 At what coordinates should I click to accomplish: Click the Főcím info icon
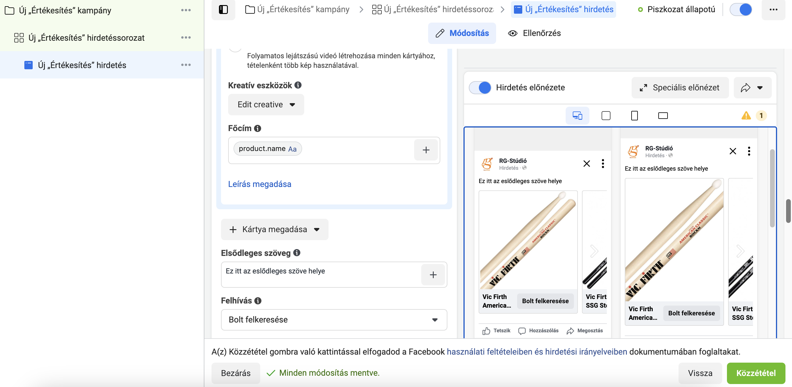(258, 128)
